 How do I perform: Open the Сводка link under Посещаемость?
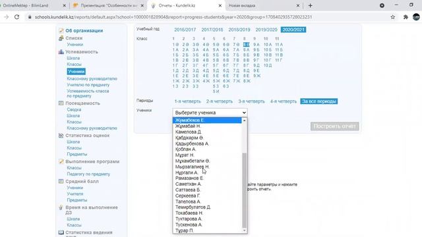(x=74, y=110)
